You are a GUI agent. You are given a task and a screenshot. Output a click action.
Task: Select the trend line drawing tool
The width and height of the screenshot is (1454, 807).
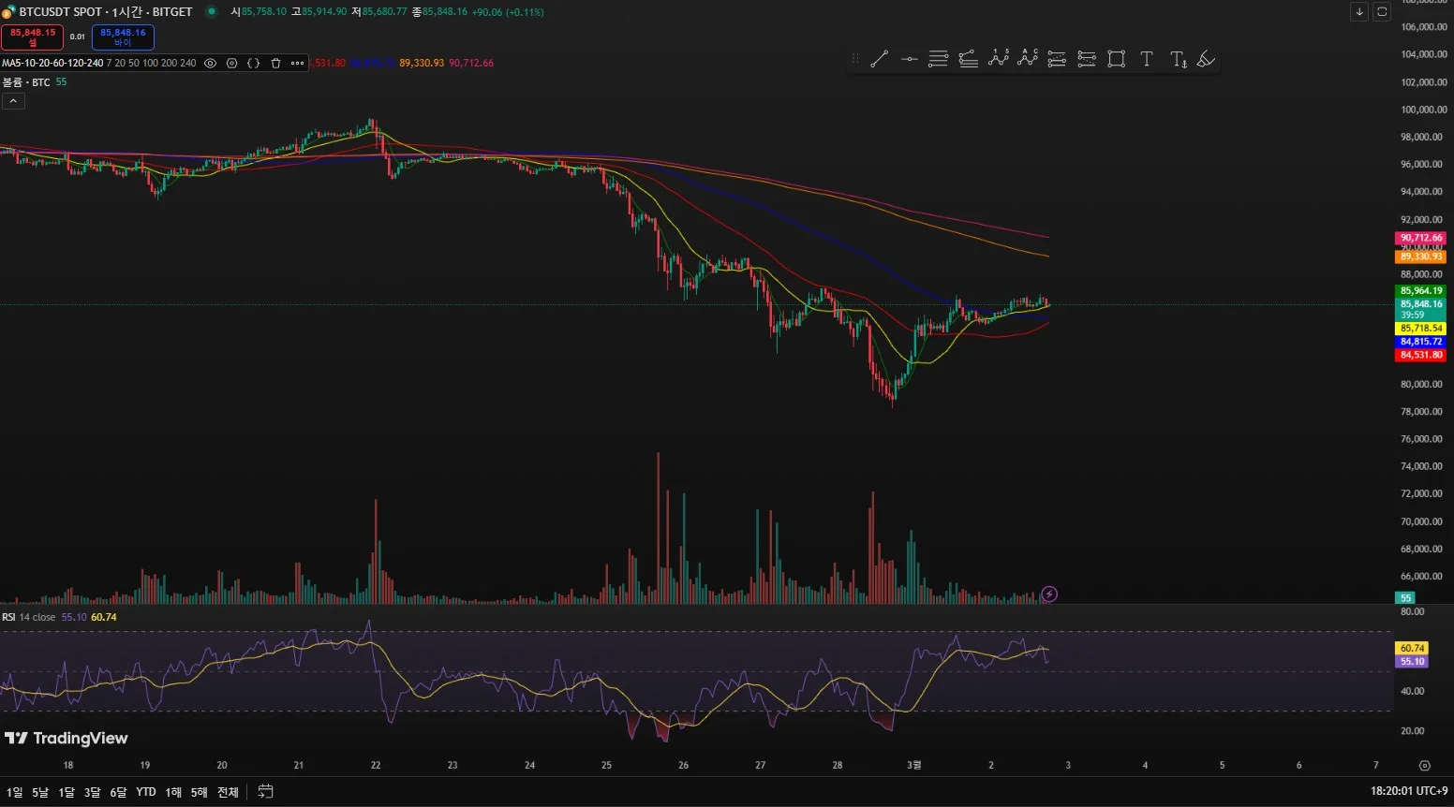point(879,59)
